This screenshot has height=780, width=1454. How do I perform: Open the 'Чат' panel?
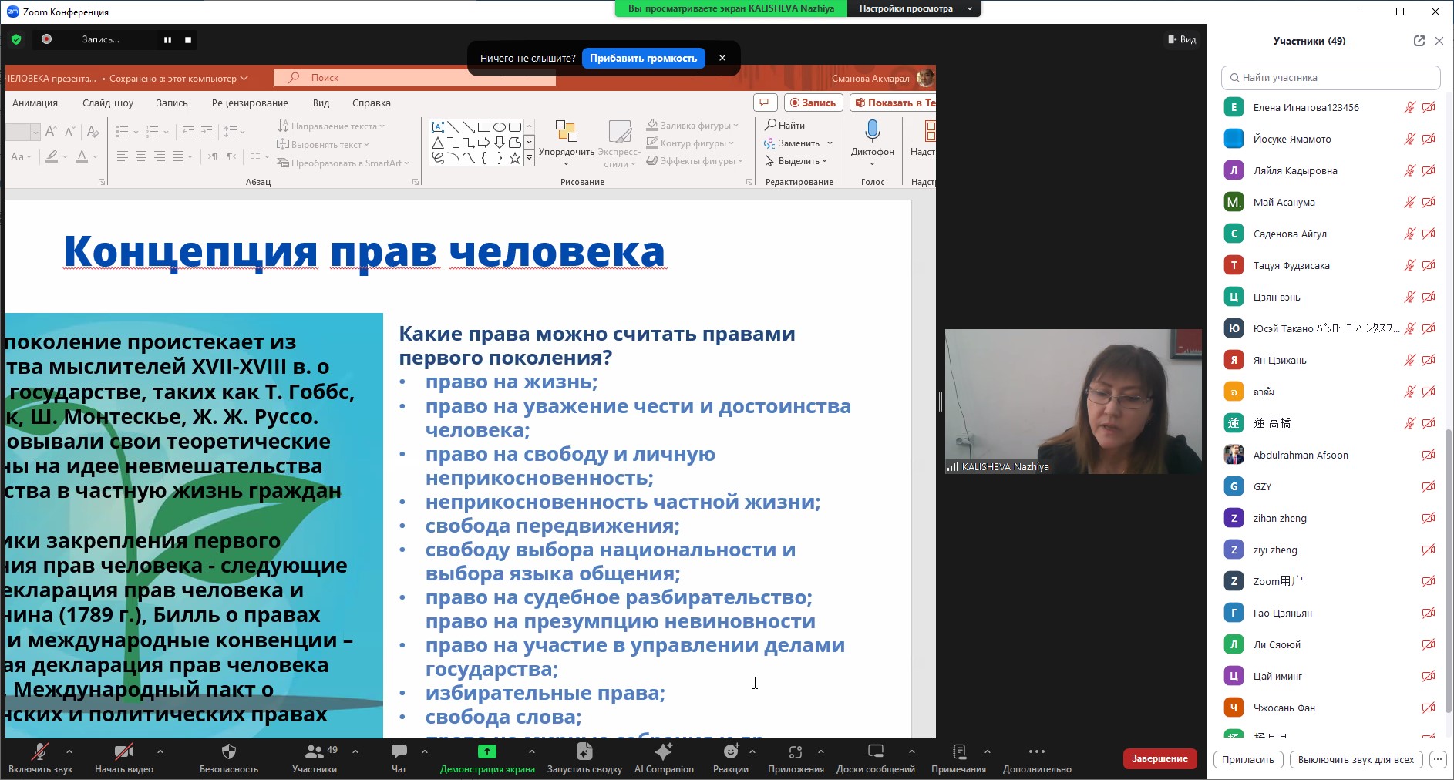pyautogui.click(x=399, y=758)
